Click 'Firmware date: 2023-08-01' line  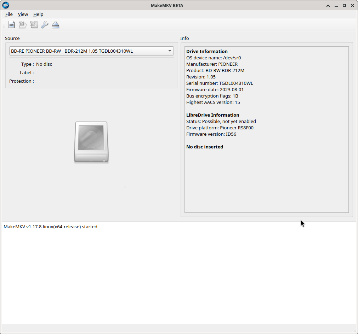pos(215,89)
